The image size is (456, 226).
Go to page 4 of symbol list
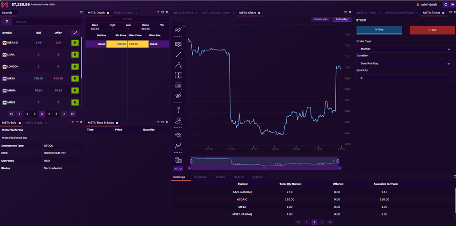point(49,113)
